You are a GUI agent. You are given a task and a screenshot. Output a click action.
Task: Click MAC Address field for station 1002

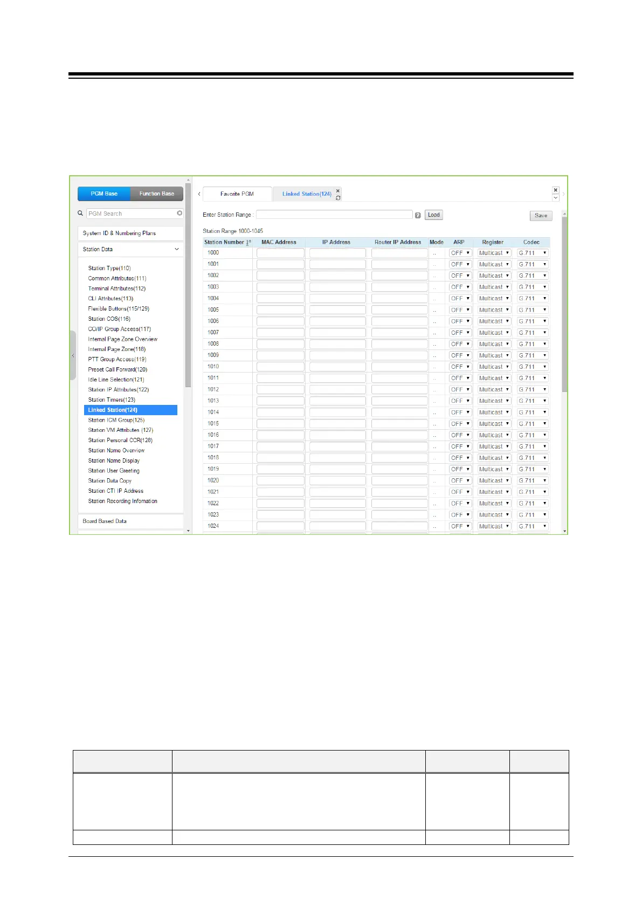(x=280, y=276)
